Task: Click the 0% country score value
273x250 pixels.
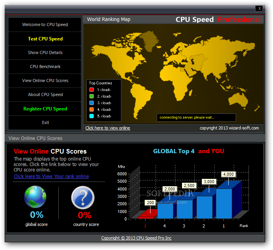Action: [x=84, y=215]
